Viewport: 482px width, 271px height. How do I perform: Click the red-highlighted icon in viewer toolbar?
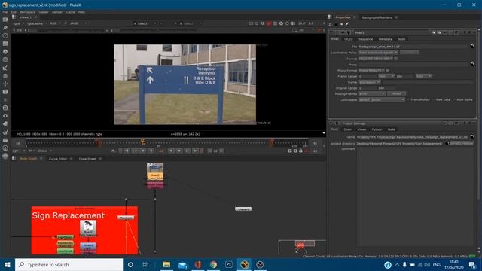(269, 23)
